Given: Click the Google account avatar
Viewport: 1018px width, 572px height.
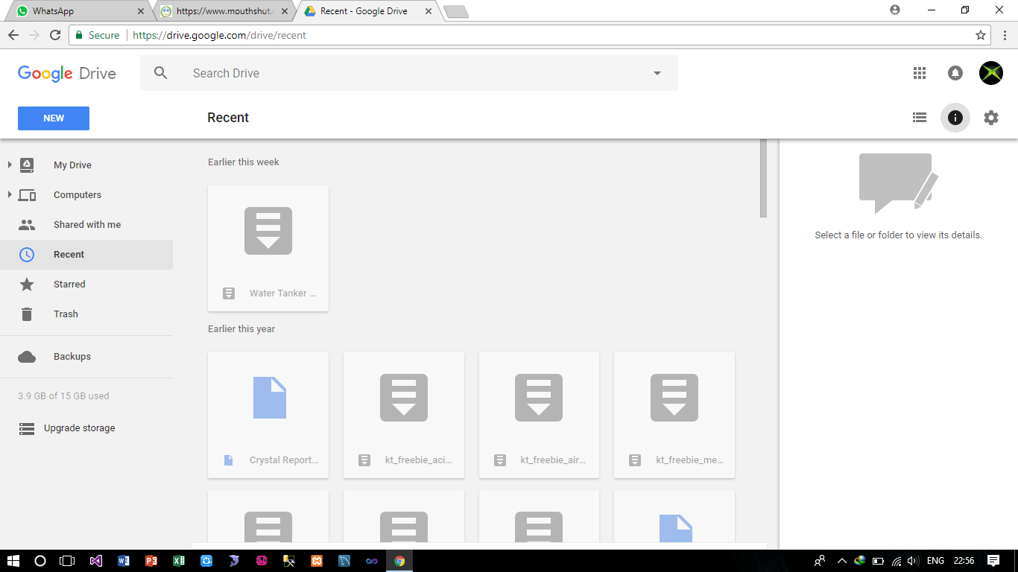Looking at the screenshot, I should 990,73.
